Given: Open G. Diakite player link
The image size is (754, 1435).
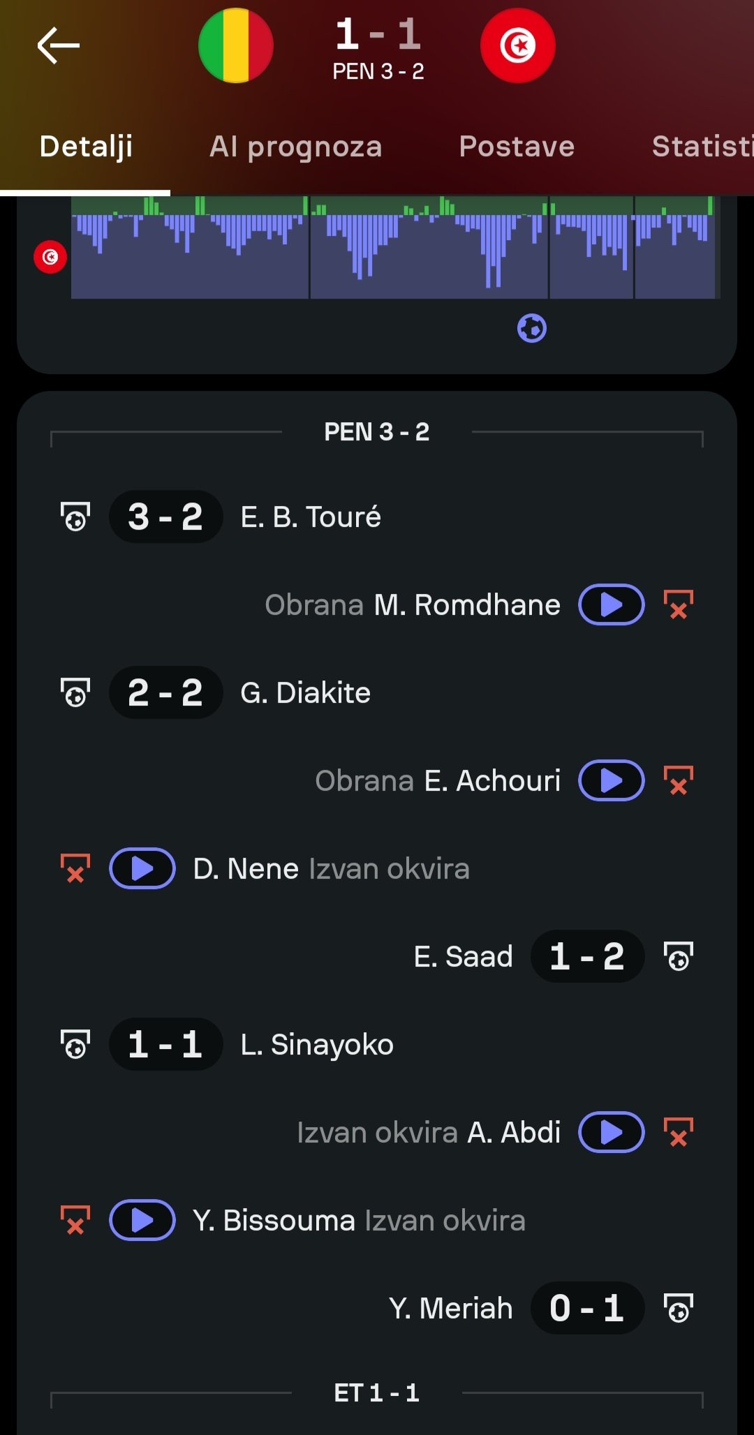Looking at the screenshot, I should pyautogui.click(x=305, y=693).
